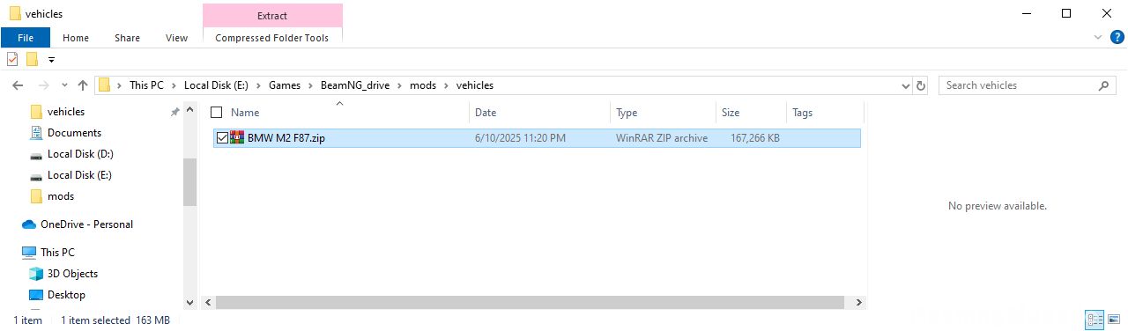Sort files by Name column
This screenshot has height=331, width=1128.
[x=339, y=113]
